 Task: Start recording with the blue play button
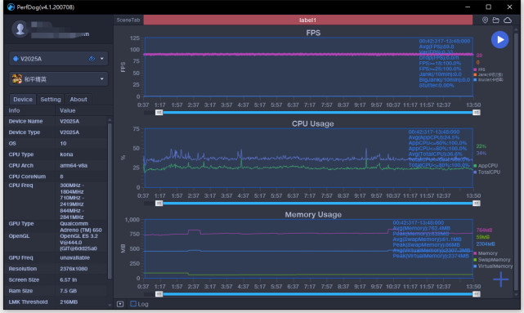499,40
